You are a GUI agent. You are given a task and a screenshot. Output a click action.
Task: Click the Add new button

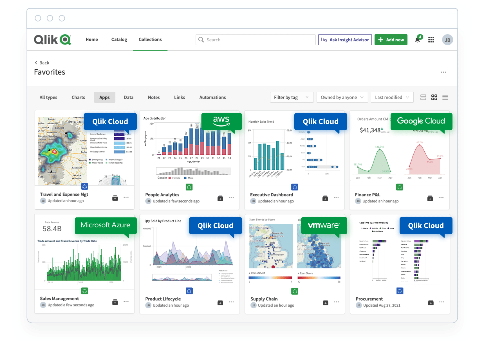point(391,40)
